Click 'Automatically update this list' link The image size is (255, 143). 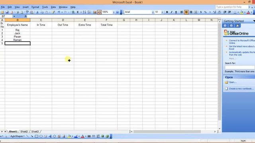242,54
